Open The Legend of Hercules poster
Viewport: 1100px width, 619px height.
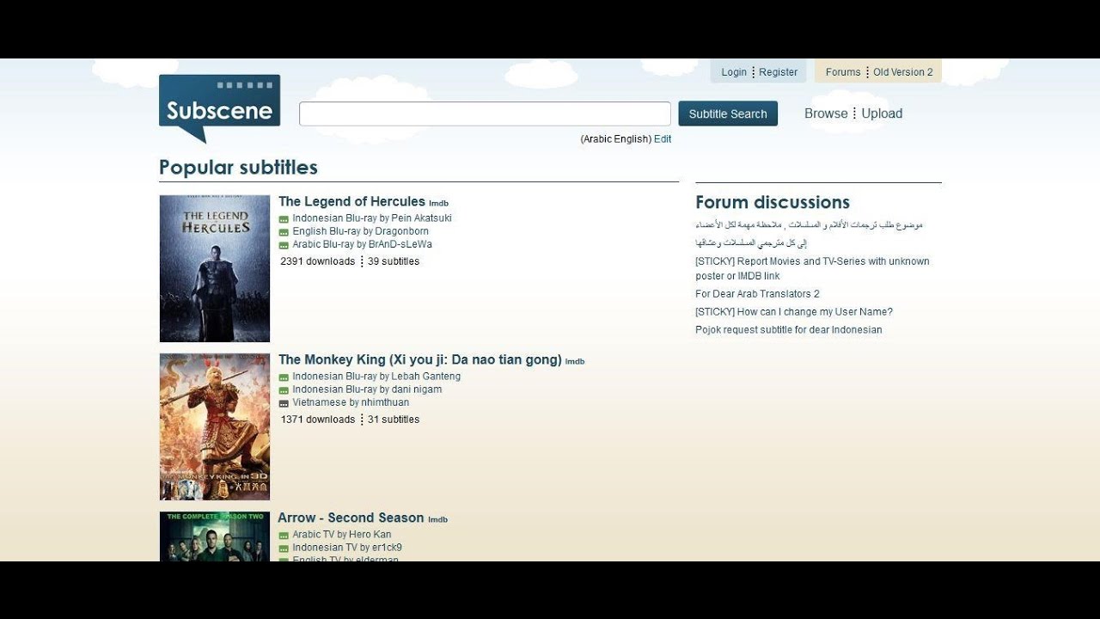tap(215, 268)
